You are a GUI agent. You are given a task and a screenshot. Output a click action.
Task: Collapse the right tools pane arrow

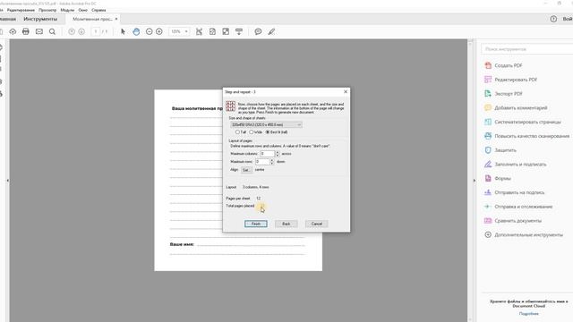click(x=475, y=181)
